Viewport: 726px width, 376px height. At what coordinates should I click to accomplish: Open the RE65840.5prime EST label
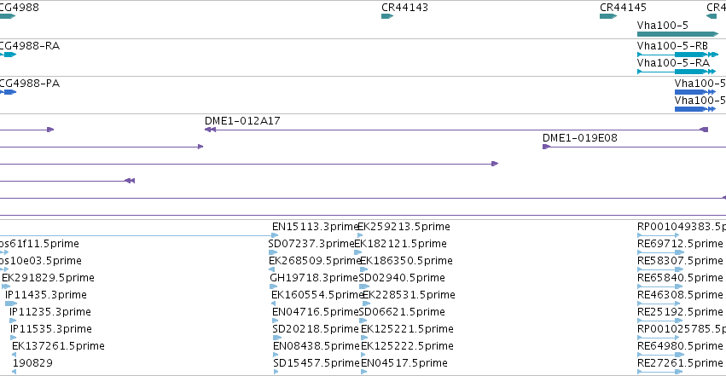pos(680,278)
